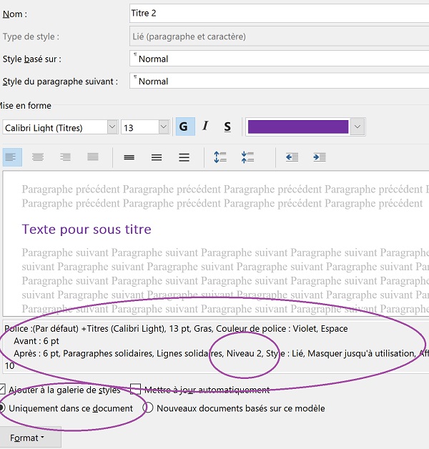Justify the paragraph text
Viewport: 429px width, 449px height.
(93, 157)
